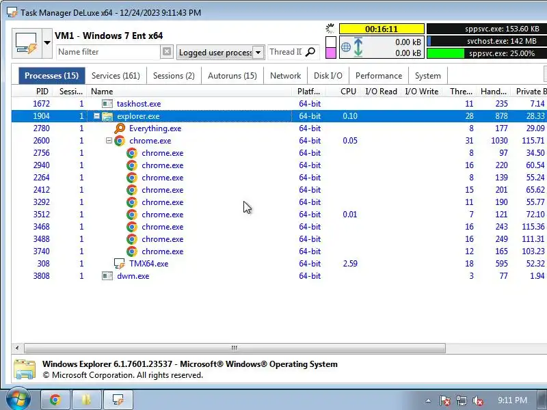Open the Autoruns (15) tab

click(232, 76)
